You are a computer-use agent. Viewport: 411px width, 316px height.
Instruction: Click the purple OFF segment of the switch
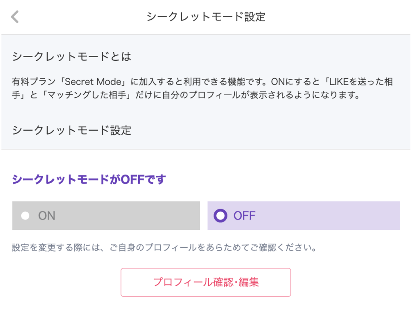coord(303,215)
